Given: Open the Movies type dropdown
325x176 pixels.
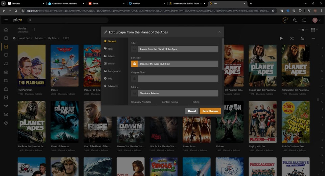Looking at the screenshot, I should 41,38.
